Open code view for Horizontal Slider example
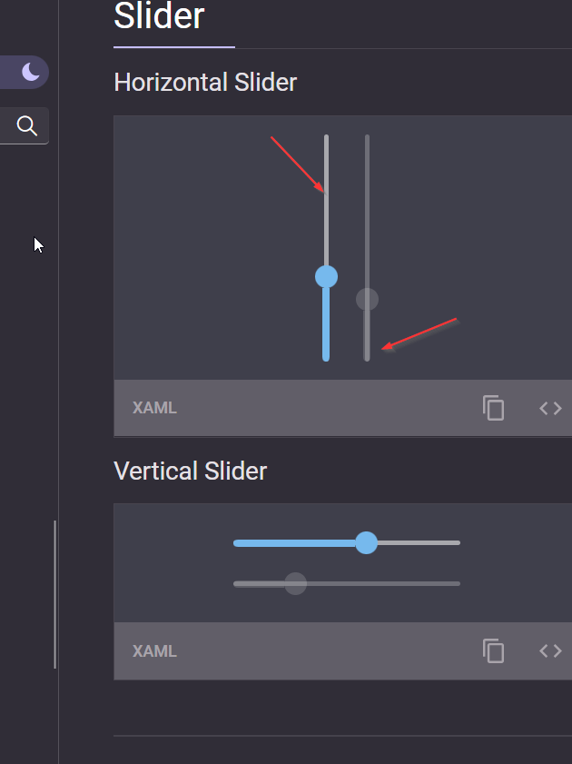The image size is (572, 764). [549, 408]
